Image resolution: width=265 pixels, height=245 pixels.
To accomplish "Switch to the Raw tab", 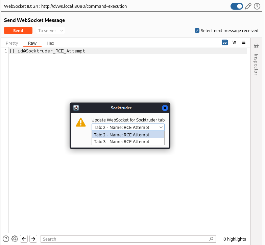I will click(32, 43).
